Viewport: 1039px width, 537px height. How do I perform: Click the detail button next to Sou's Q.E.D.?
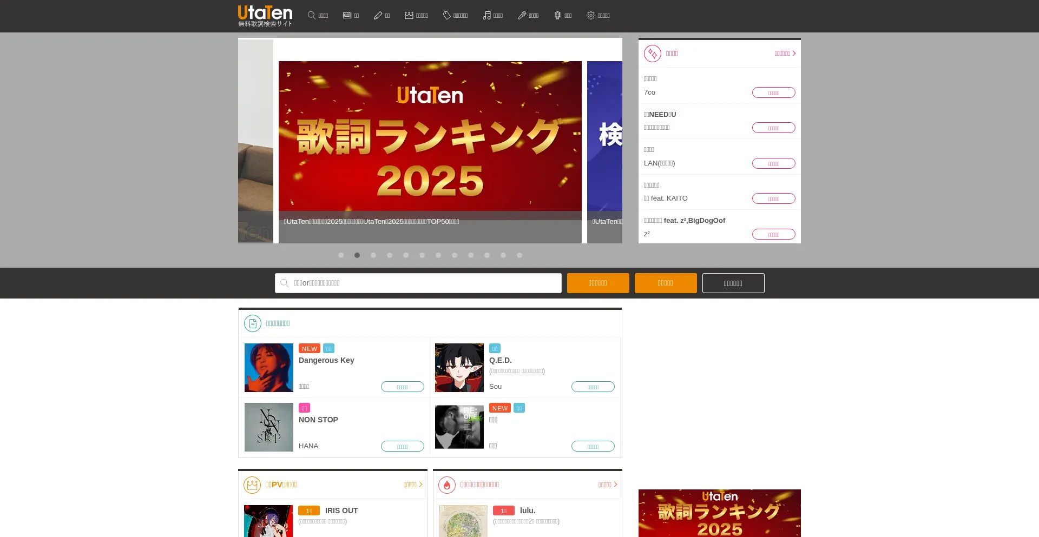point(593,386)
